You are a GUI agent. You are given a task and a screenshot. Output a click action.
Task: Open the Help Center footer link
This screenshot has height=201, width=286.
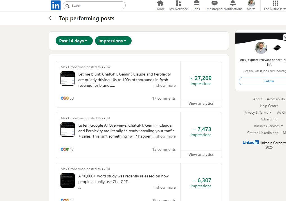pyautogui.click(x=269, y=106)
